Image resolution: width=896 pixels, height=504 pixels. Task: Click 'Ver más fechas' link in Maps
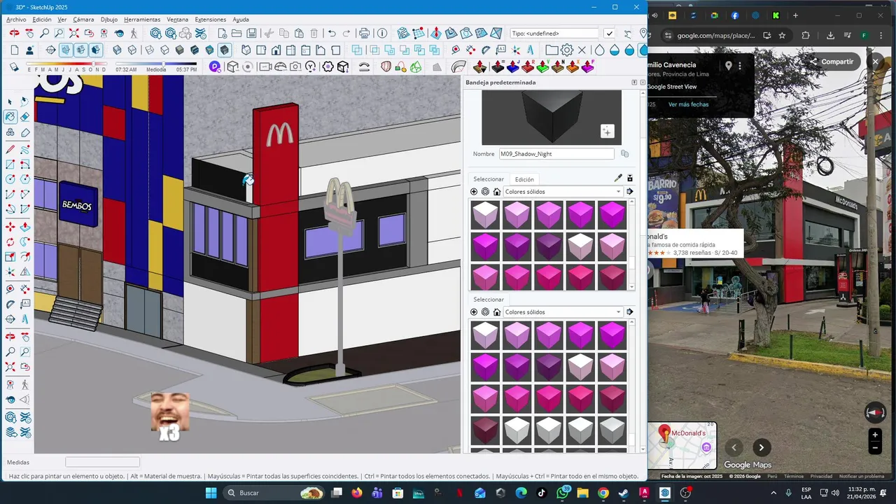(x=688, y=104)
